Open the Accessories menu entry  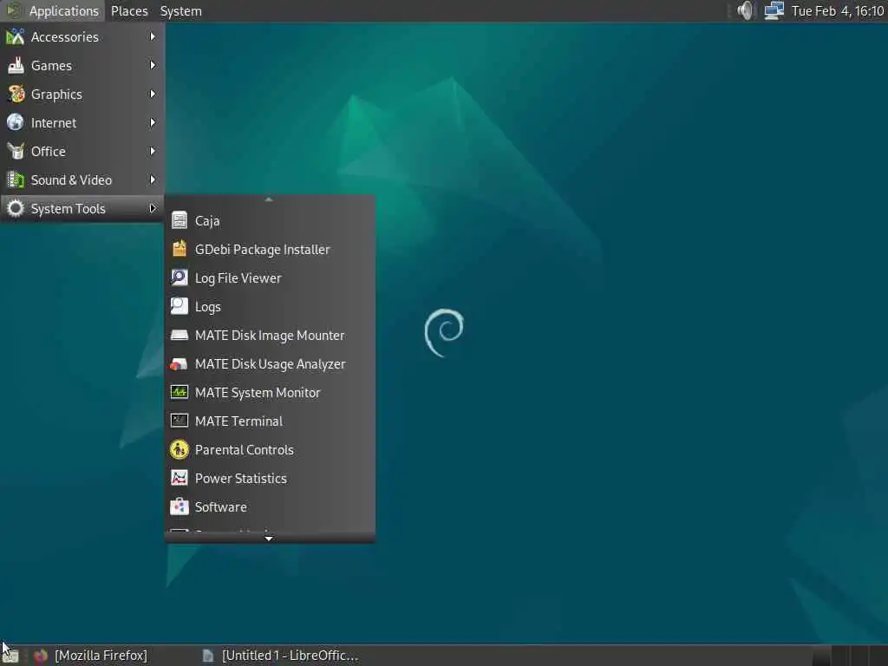pyautogui.click(x=82, y=36)
